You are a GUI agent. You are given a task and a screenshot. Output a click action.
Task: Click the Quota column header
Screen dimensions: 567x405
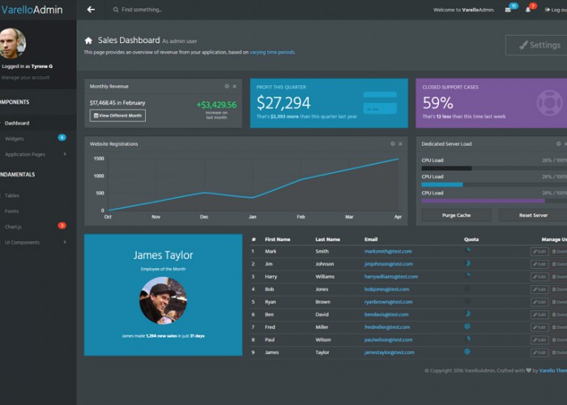coord(471,240)
